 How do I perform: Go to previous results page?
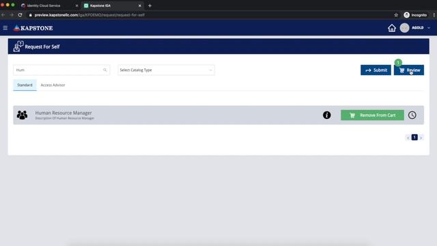[x=408, y=137]
